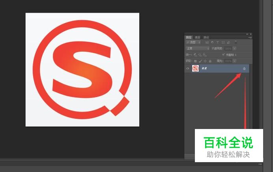Image resolution: width=273 pixels, height=172 pixels.
Task: Toggle the layer filtering switch
Action: point(236,42)
